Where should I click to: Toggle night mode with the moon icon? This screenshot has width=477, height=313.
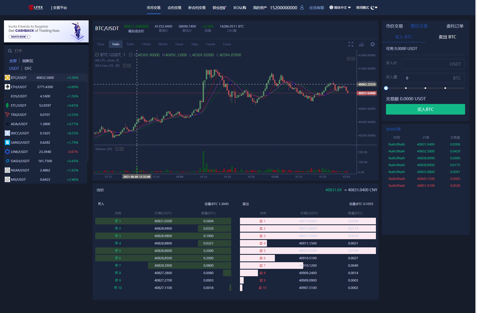pos(372,8)
